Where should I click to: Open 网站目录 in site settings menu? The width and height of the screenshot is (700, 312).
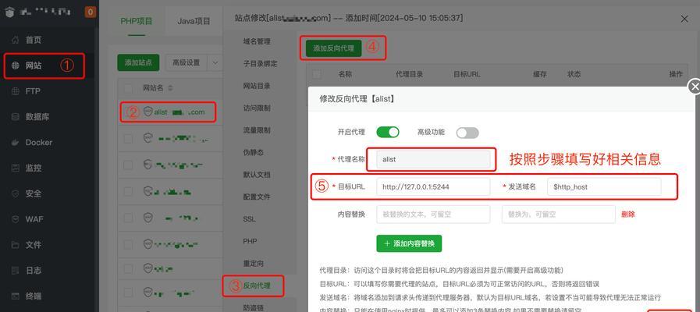257,86
